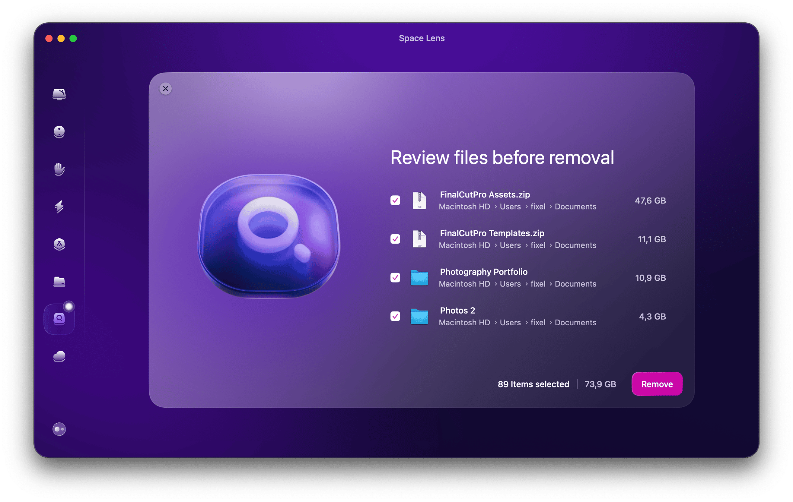Open the CleanMyMac assistant sphere
This screenshot has height=502, width=793.
point(59,429)
